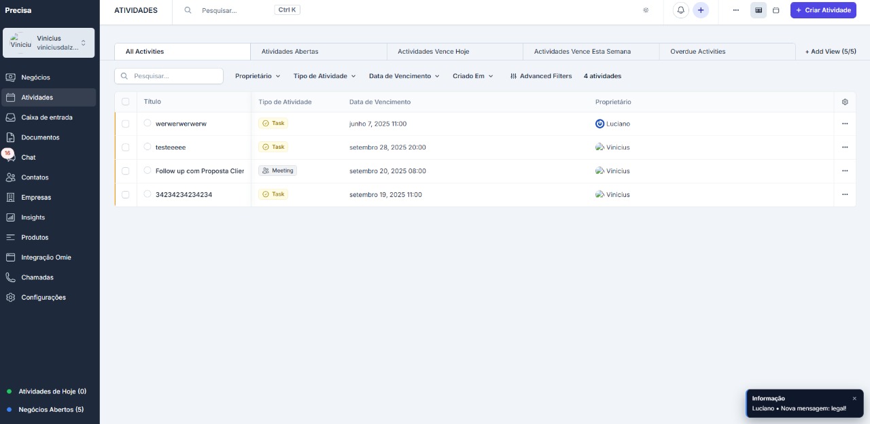Open table column settings gear icon
Image resolution: width=870 pixels, height=424 pixels.
pos(845,102)
